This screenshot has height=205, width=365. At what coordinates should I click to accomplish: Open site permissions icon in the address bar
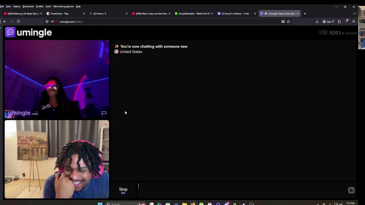52,22
